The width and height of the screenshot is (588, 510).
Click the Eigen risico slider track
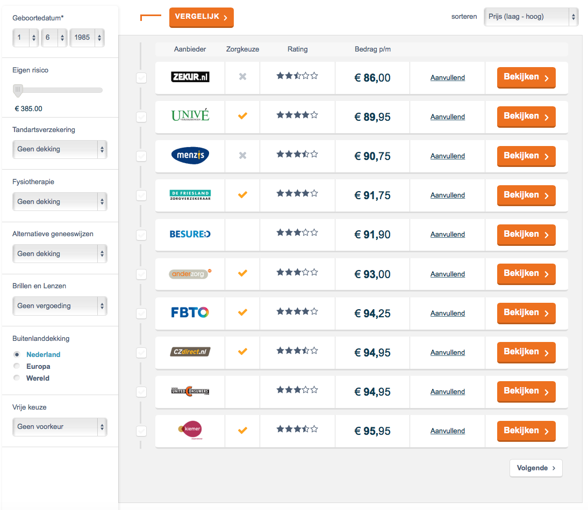point(58,90)
